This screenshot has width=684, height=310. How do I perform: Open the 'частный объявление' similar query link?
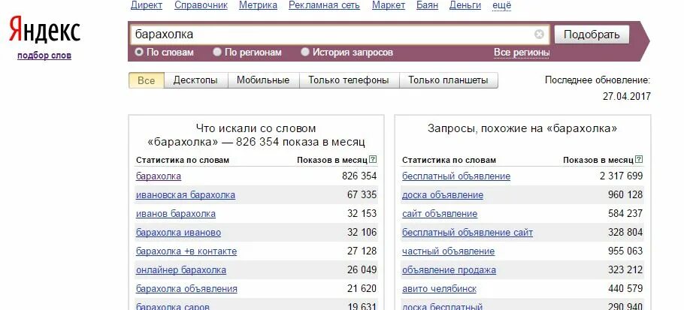(449, 251)
